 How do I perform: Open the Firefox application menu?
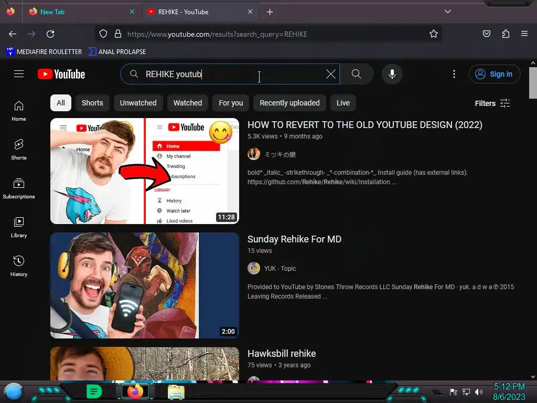[524, 34]
